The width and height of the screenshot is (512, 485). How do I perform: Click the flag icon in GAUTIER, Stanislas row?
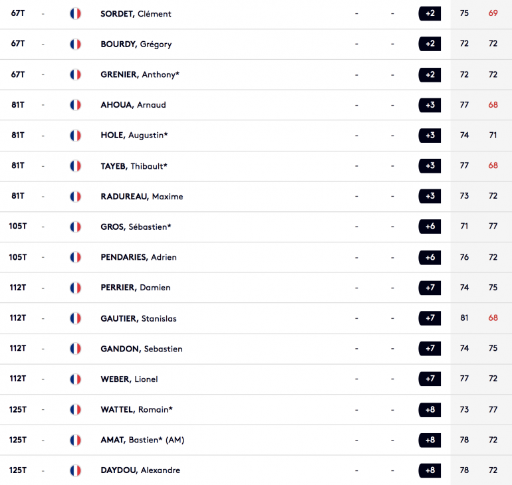point(75,318)
